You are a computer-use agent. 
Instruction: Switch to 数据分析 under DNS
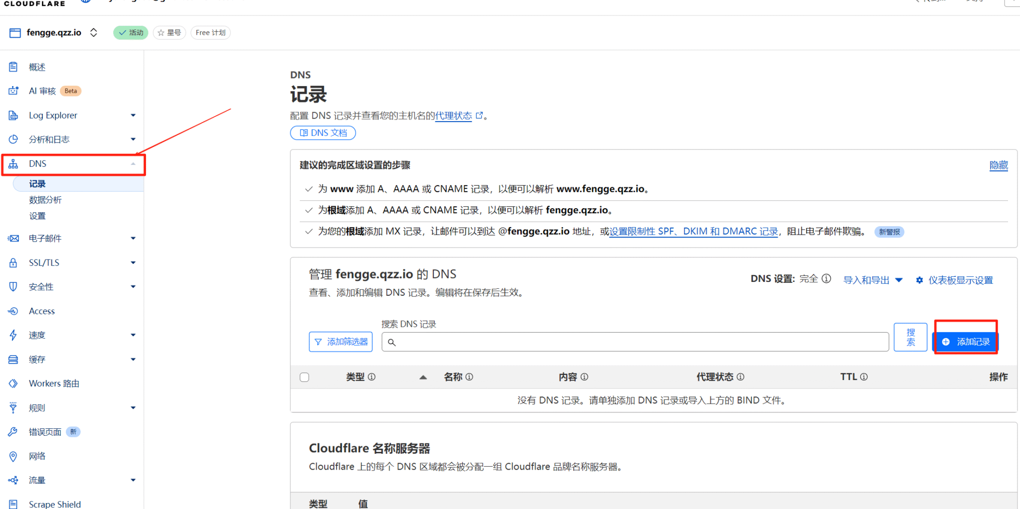tap(45, 200)
